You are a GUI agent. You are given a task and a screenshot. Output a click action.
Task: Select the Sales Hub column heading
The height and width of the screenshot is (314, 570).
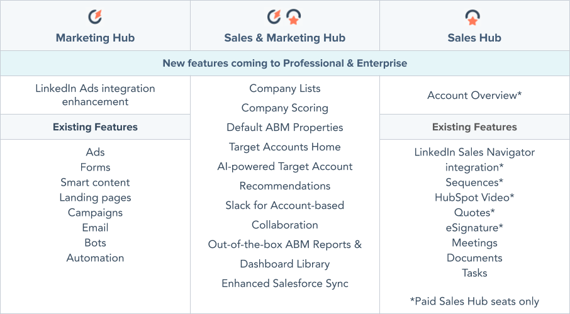click(474, 38)
